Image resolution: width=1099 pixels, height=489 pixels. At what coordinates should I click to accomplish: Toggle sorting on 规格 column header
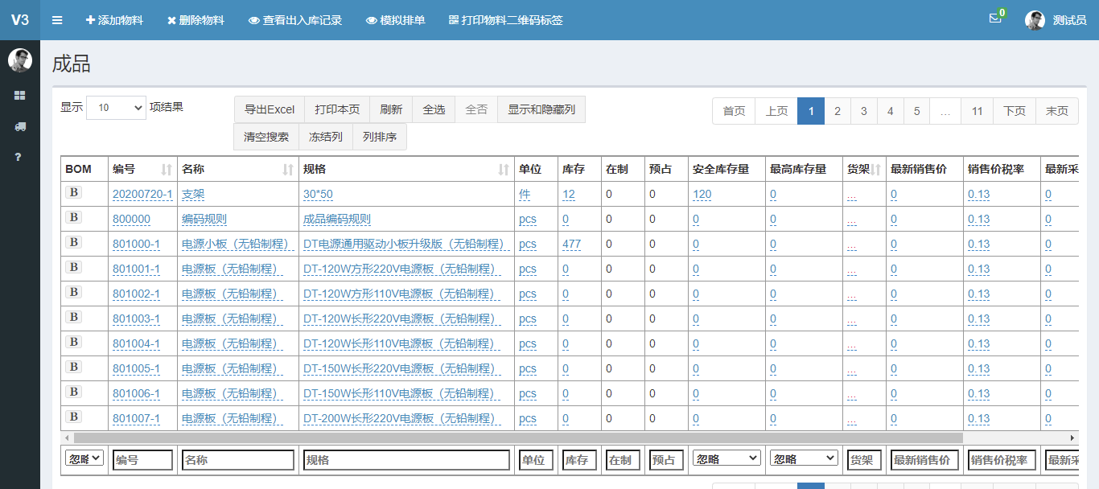(x=406, y=170)
